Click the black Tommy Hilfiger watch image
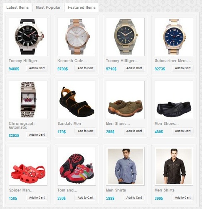Image resolution: width=202 pixels, height=209 pixels. (28, 37)
